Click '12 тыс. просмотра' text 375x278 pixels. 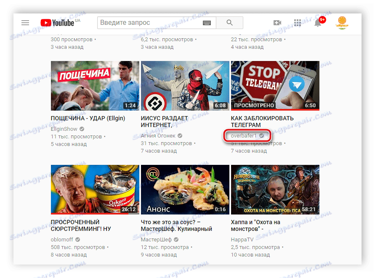[165, 247]
